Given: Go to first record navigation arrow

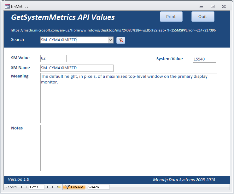Looking at the screenshot, I should [21, 187].
